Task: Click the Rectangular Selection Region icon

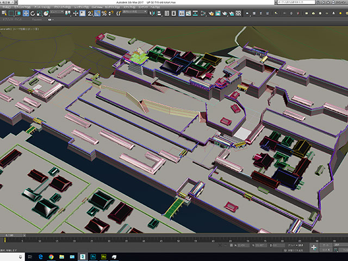Action: tap(11, 13)
